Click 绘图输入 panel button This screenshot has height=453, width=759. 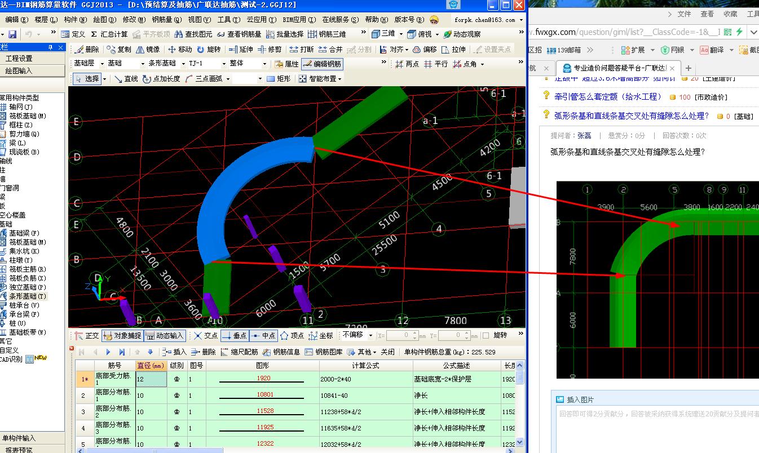[x=33, y=71]
